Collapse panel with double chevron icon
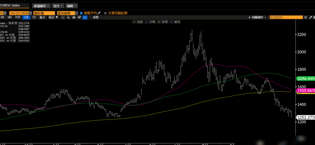 305,17
